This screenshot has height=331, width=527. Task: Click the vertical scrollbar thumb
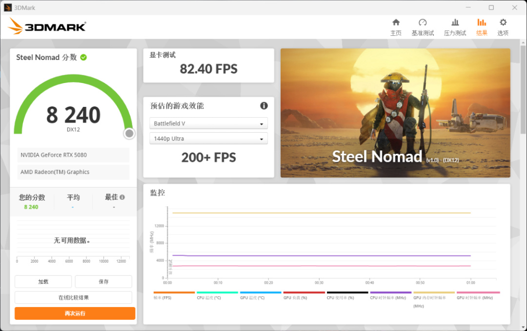(x=523, y=89)
